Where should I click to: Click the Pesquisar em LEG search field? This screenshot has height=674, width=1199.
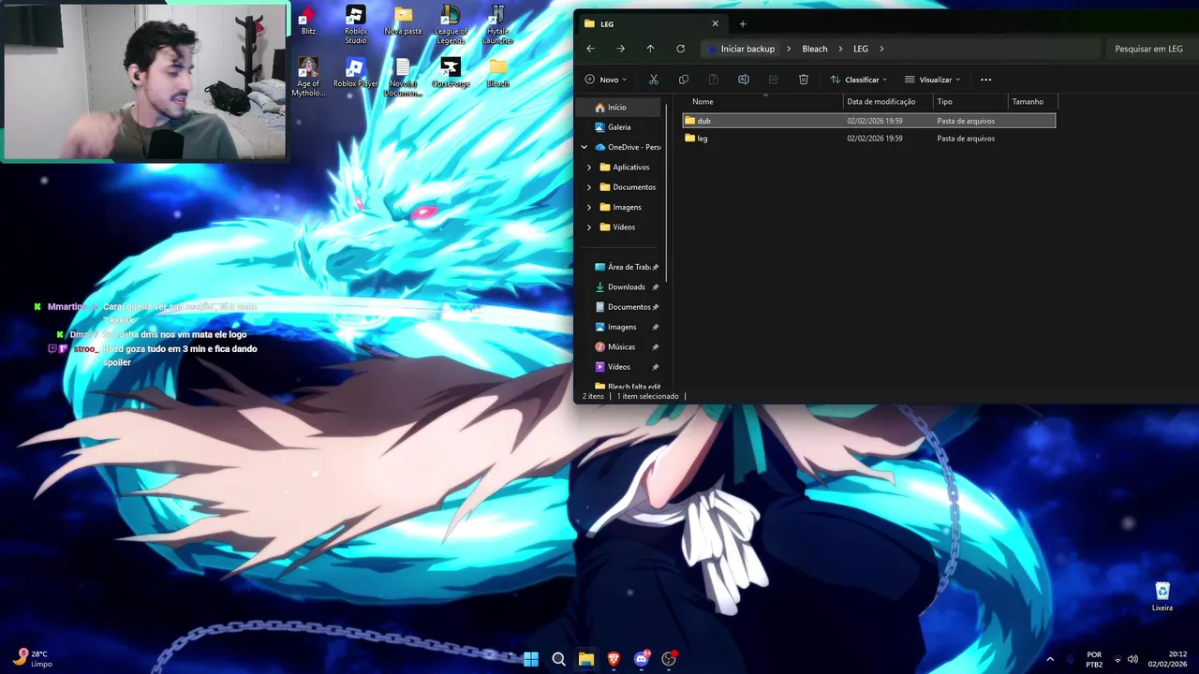[x=1148, y=49]
